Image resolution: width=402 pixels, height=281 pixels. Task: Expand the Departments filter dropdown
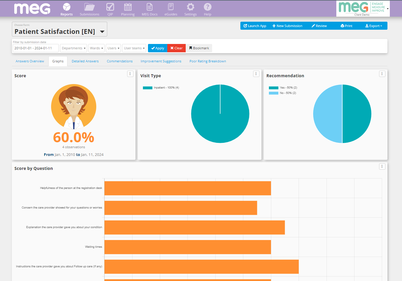[73, 48]
